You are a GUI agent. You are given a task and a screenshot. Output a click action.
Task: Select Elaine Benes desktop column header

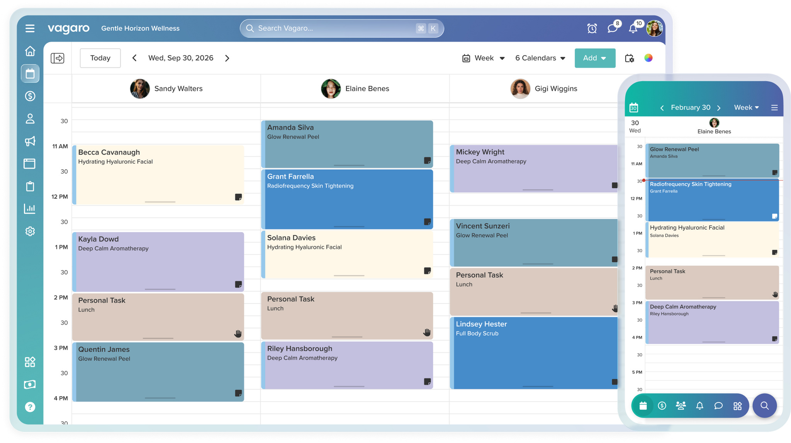click(355, 89)
